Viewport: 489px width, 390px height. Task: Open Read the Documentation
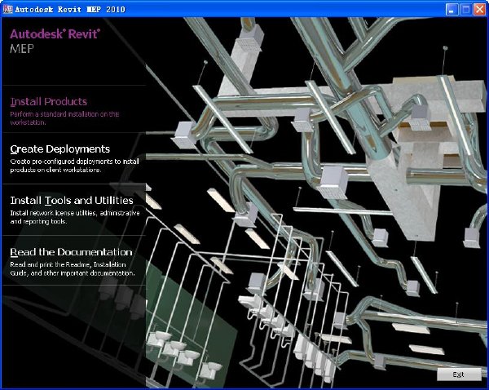(71, 252)
